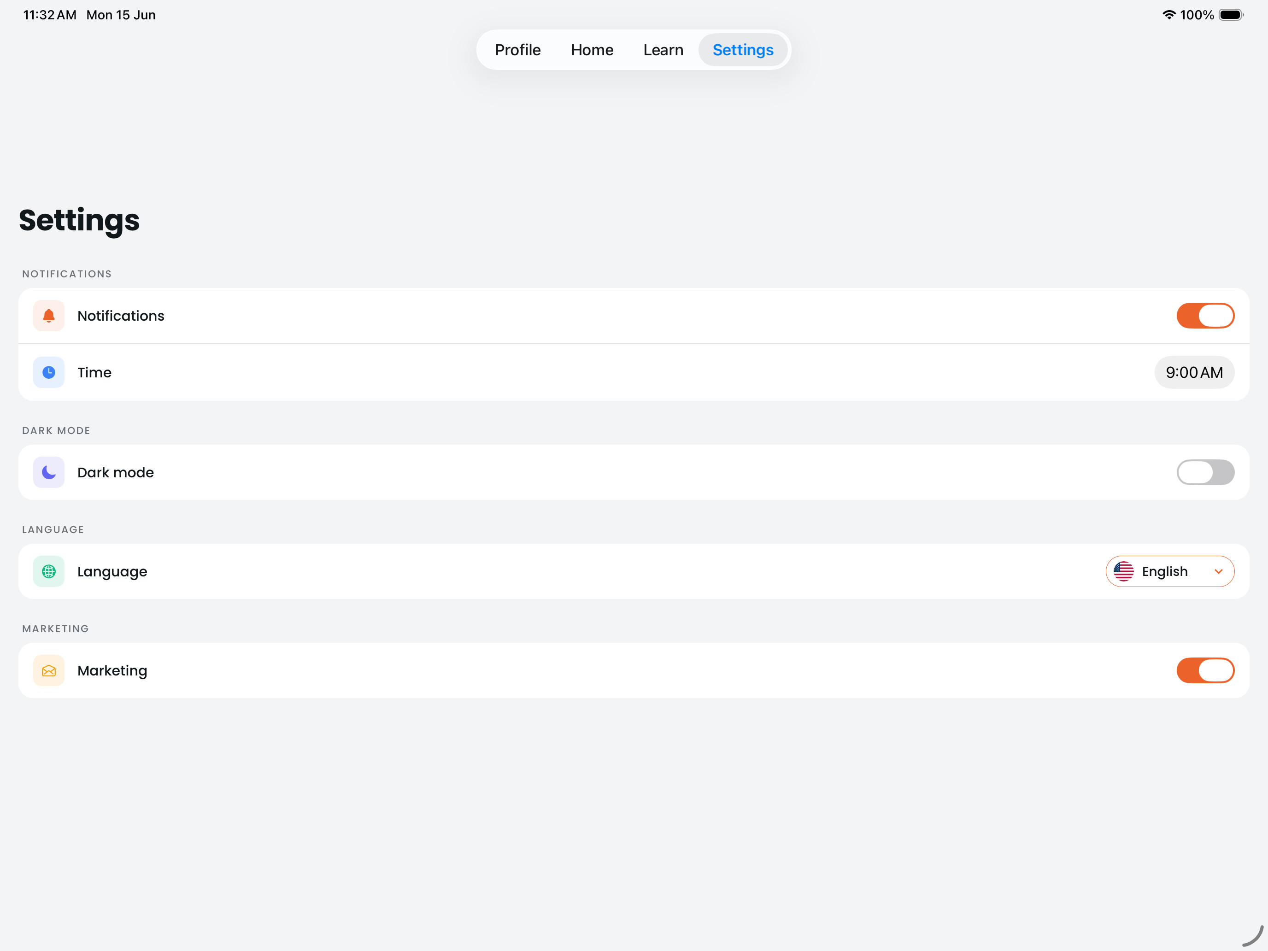
Task: Switch to the Profile tab
Action: (517, 50)
